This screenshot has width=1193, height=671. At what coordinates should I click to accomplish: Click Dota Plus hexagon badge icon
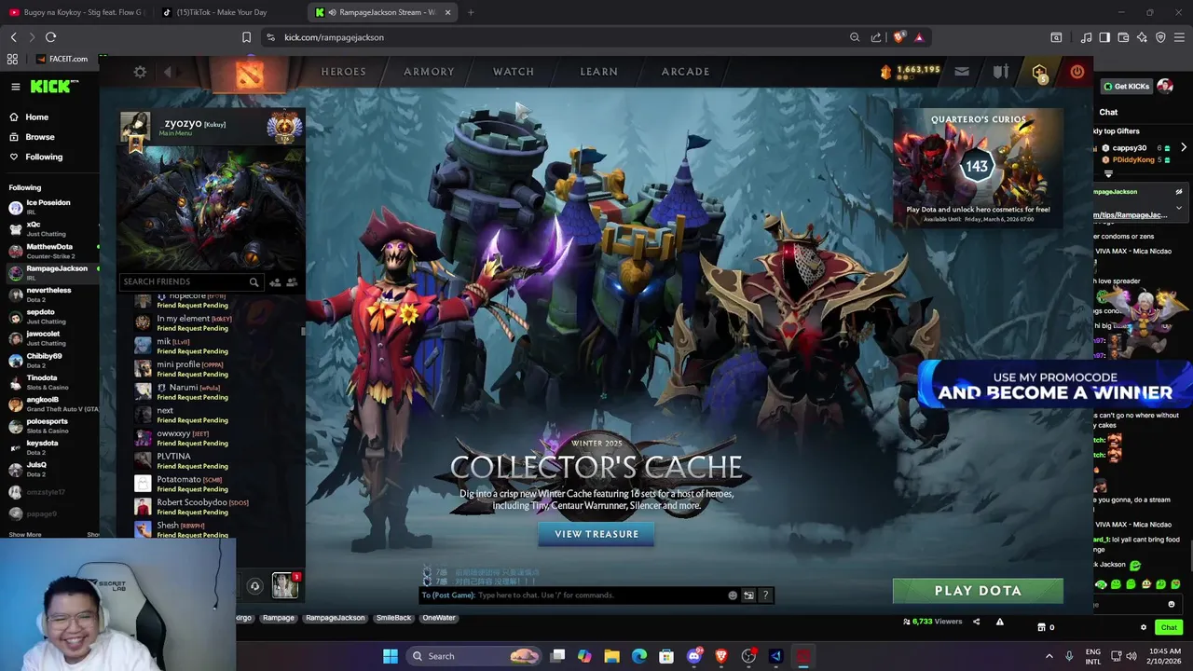(1039, 73)
